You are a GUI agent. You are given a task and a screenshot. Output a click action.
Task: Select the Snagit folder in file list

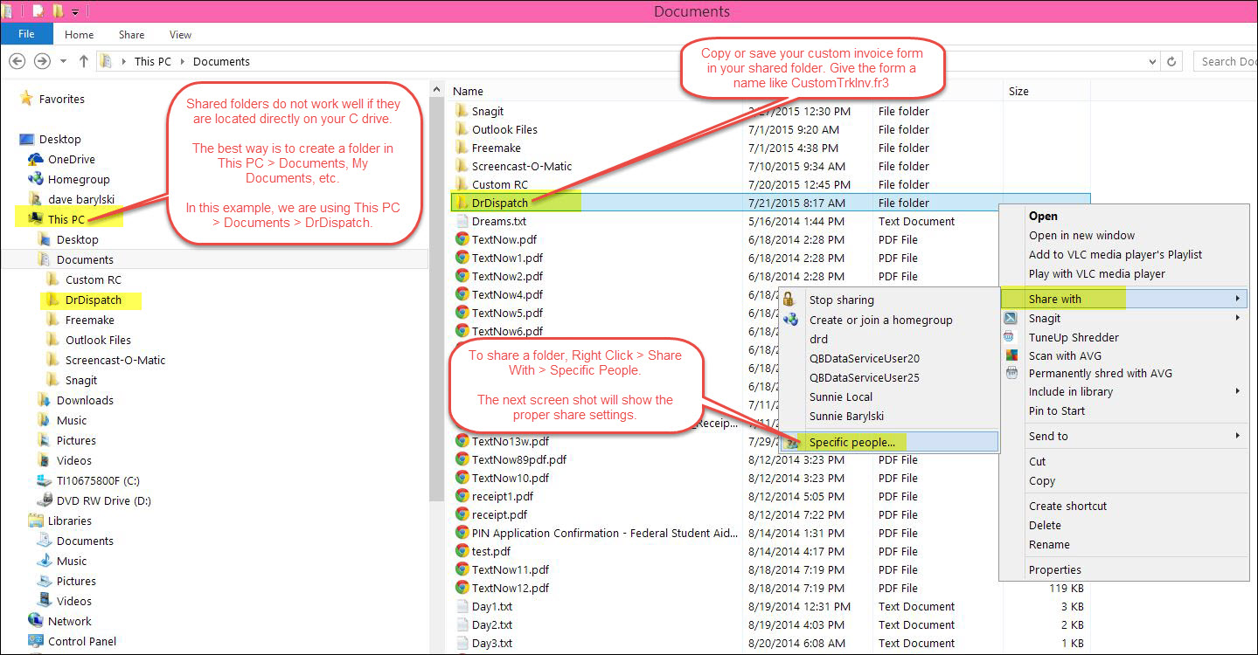tap(488, 111)
